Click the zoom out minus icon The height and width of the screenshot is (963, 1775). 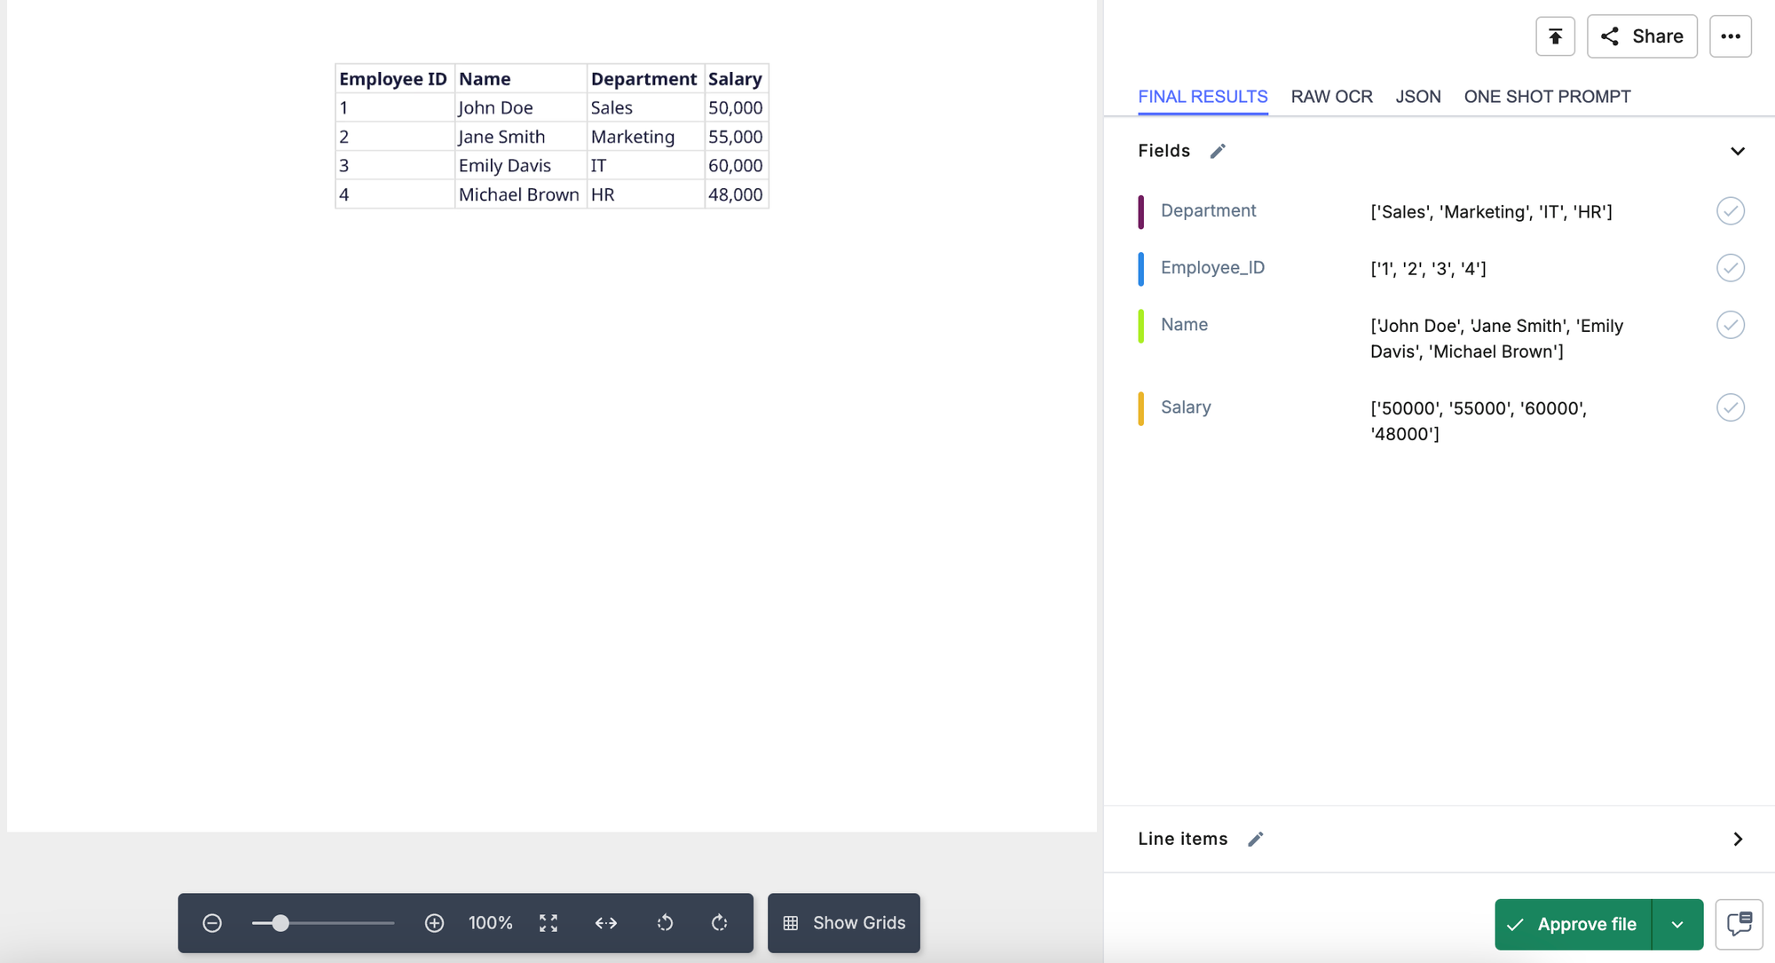click(212, 923)
